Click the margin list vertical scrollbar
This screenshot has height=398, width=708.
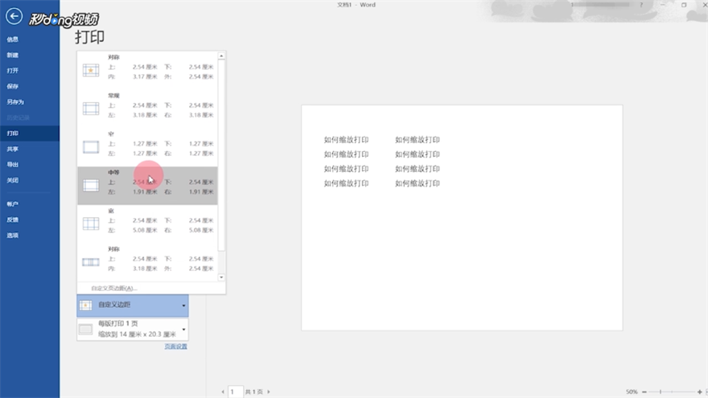point(221,155)
